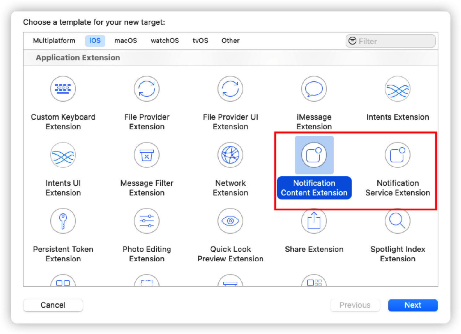
Task: Pick the iMessage Extension speech bubble icon
Action: click(x=314, y=89)
